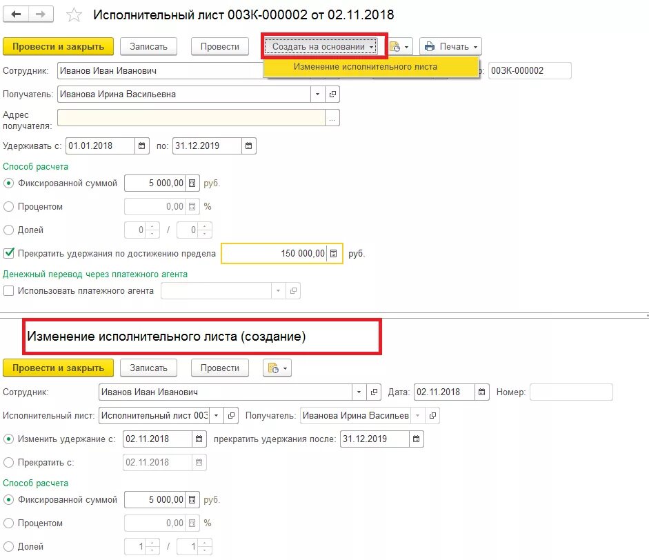This screenshot has width=649, height=560.
Task: Click the lower form Номер field
Action: (571, 392)
